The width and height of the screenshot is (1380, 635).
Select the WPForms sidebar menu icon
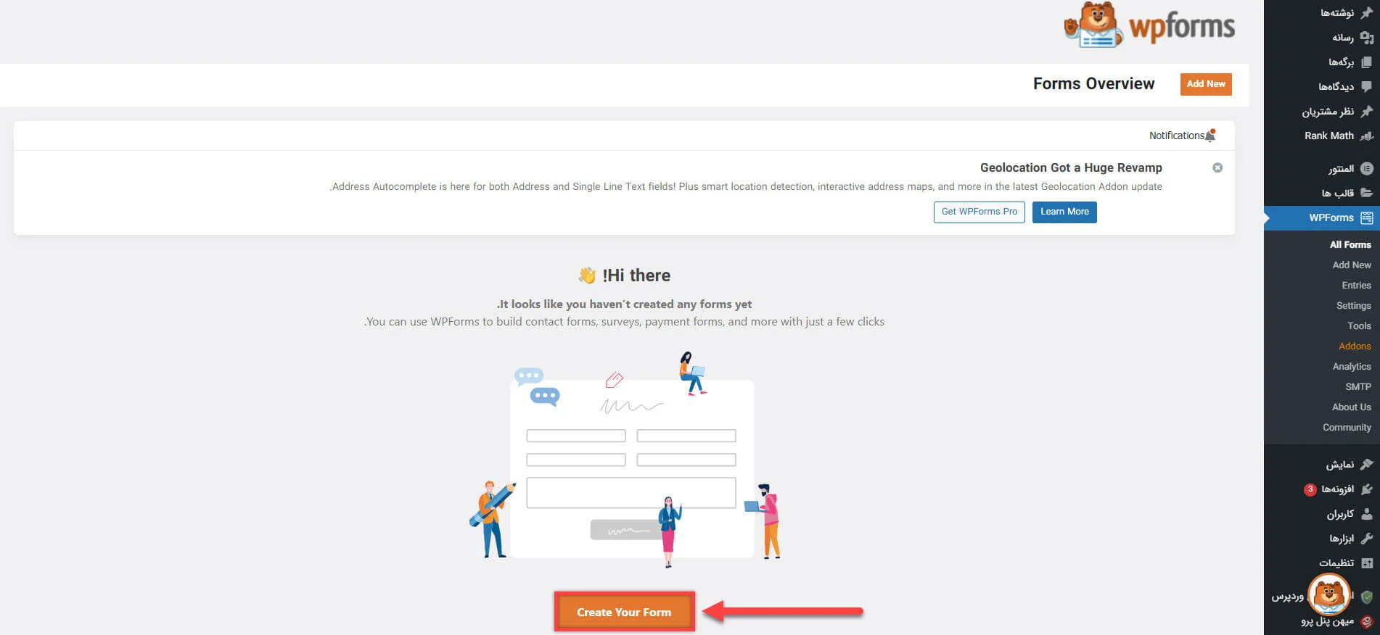1367,217
